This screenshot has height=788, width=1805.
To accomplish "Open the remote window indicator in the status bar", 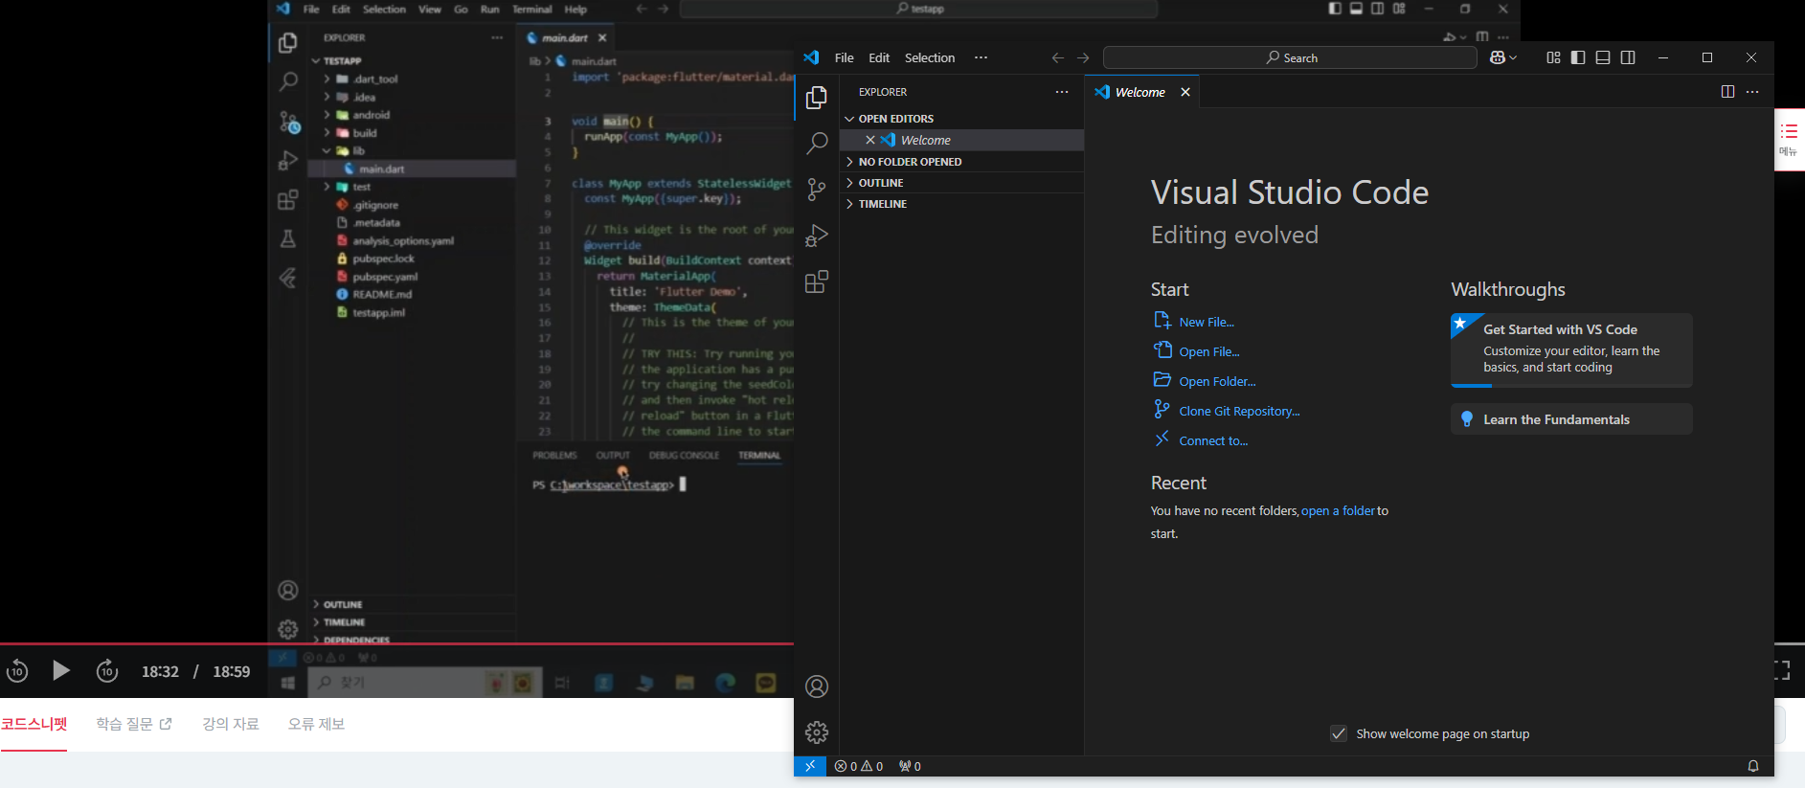I will click(x=810, y=766).
